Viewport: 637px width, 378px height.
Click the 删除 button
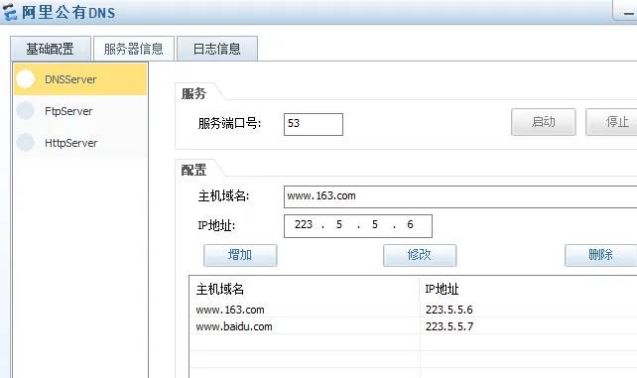601,255
